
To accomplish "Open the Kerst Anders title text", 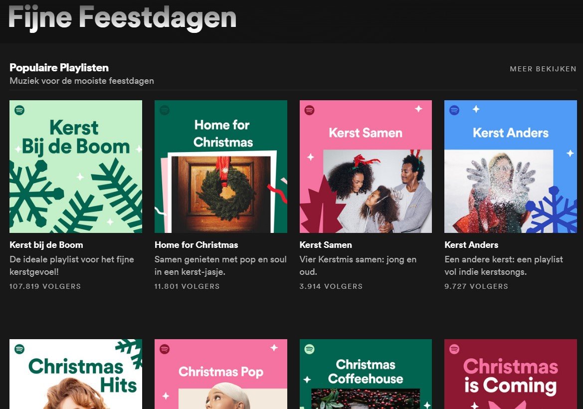I will [471, 245].
